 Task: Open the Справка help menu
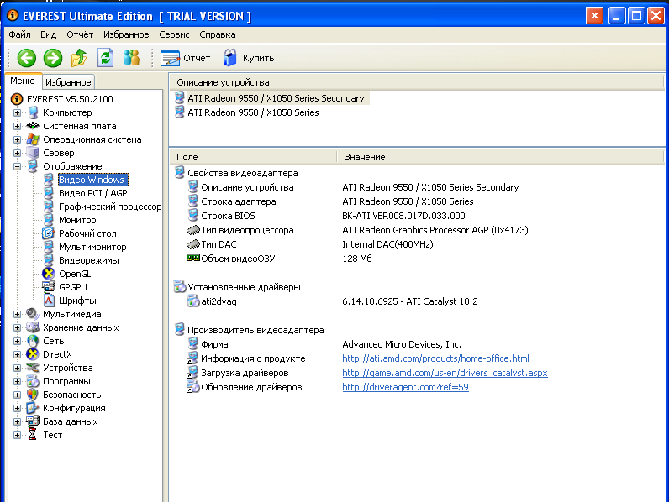[x=218, y=34]
